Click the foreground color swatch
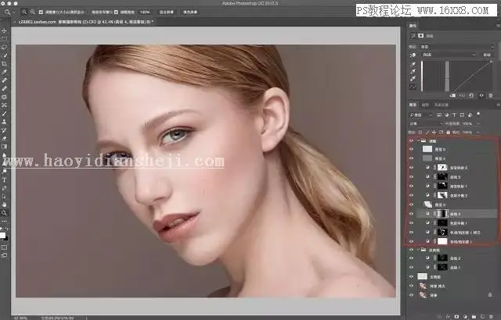This screenshot has width=501, height=320. point(2,235)
